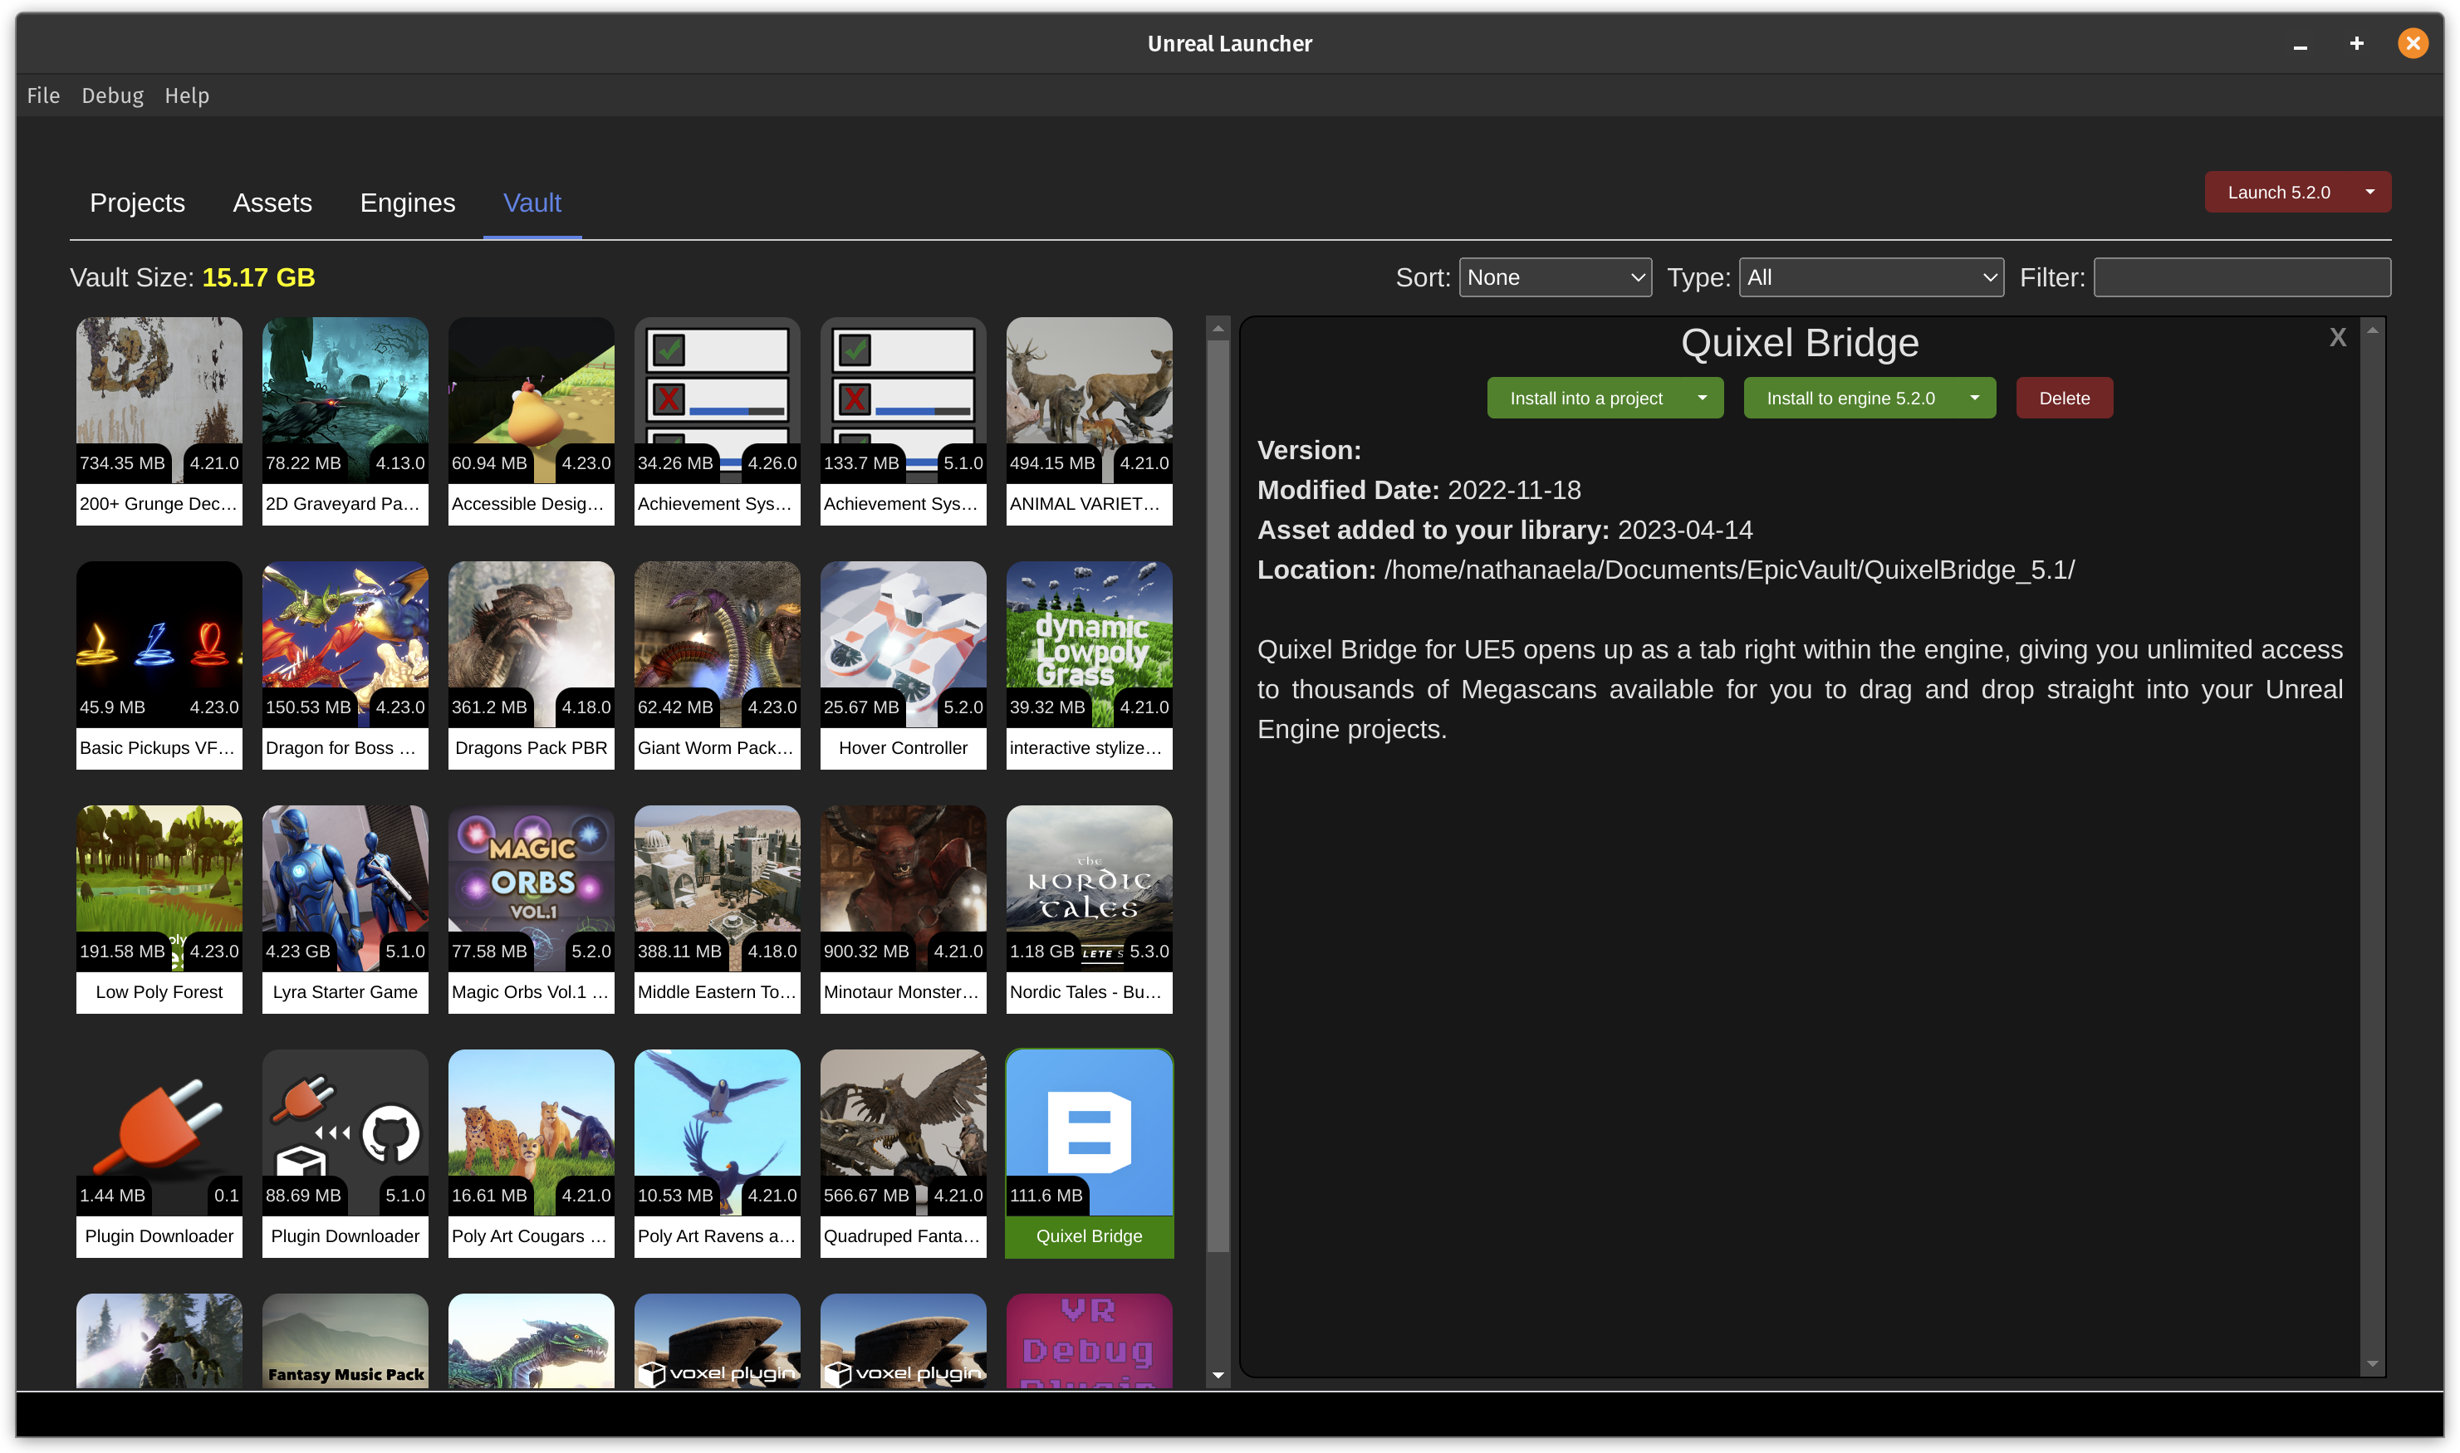Open the Accessible Design asset card

click(531, 421)
